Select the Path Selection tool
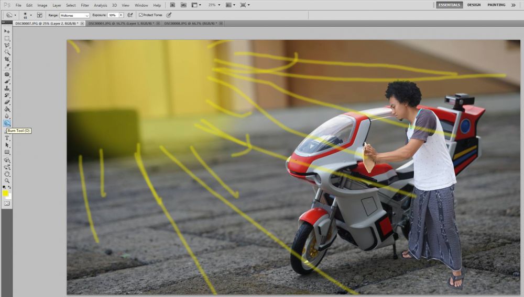This screenshot has height=297, width=524. (x=7, y=145)
